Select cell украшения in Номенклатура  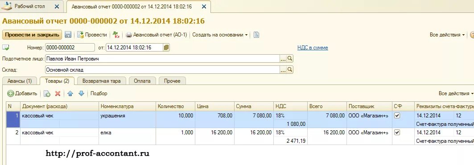(127, 116)
